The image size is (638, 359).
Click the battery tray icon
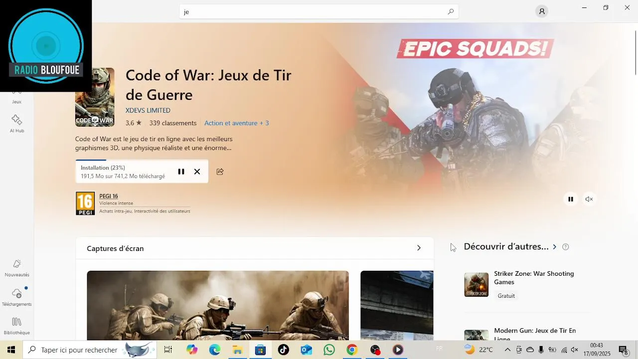coord(552,350)
